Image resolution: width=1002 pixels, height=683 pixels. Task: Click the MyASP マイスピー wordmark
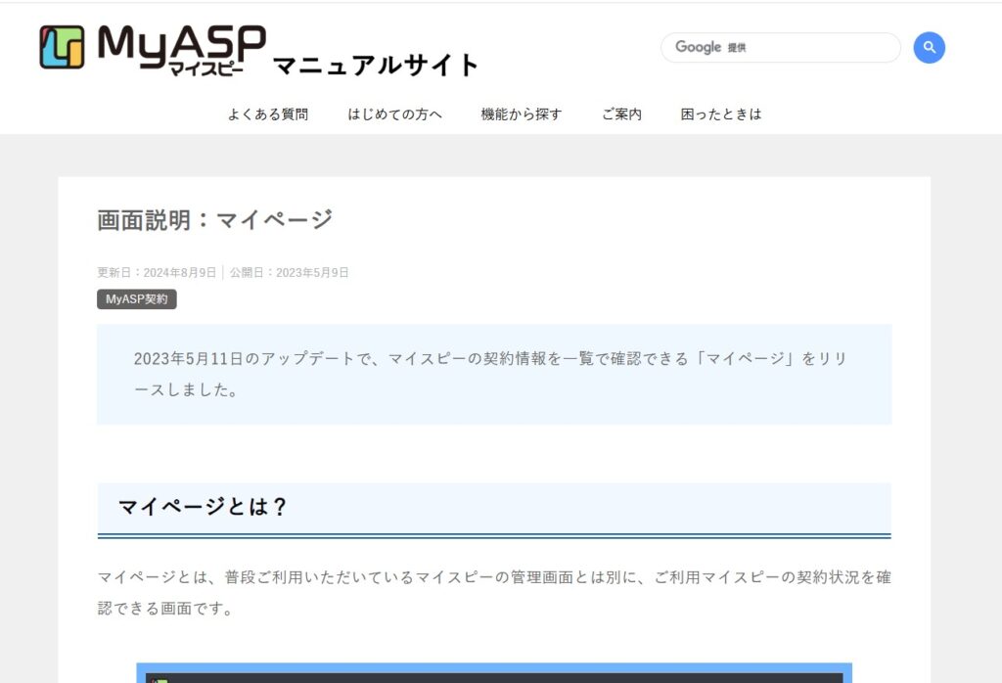click(181, 50)
